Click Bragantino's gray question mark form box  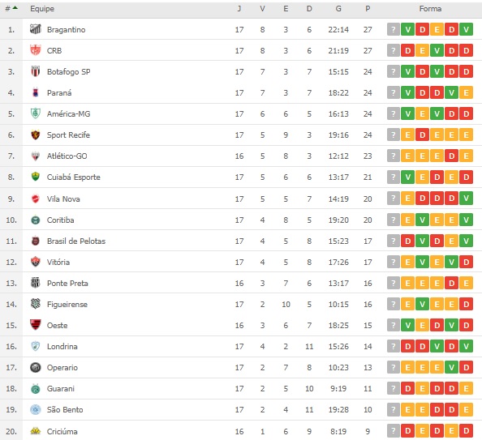tap(394, 29)
